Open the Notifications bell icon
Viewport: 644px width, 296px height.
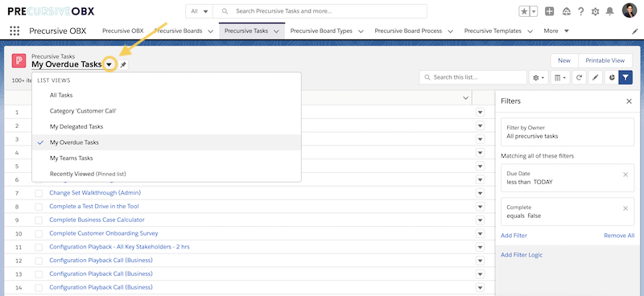pyautogui.click(x=610, y=11)
